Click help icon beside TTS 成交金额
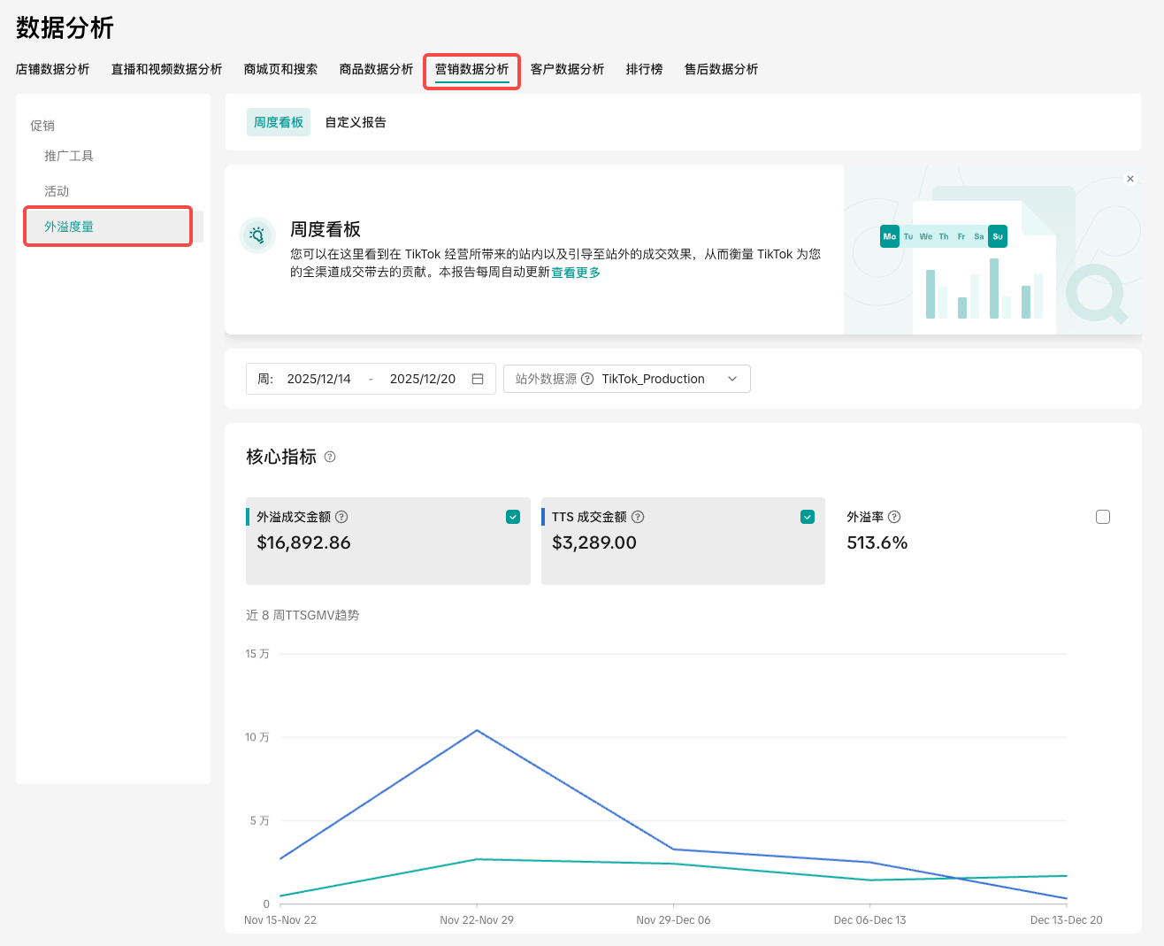 pyautogui.click(x=638, y=517)
